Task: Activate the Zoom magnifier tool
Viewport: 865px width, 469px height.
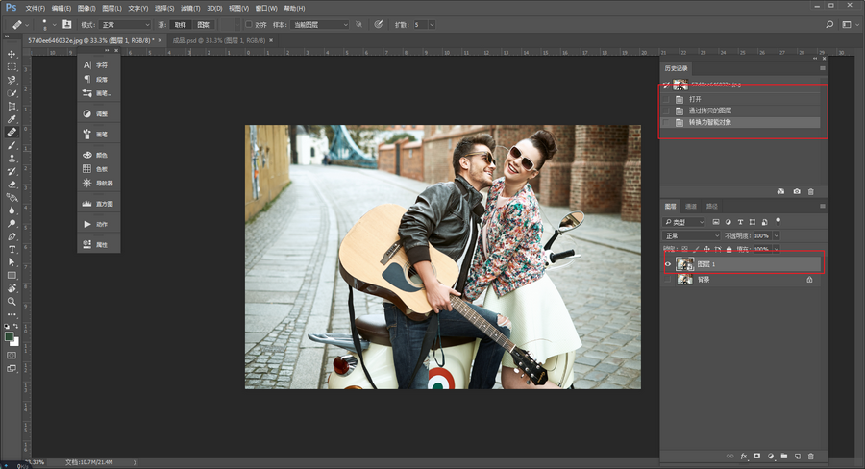Action: click(12, 301)
